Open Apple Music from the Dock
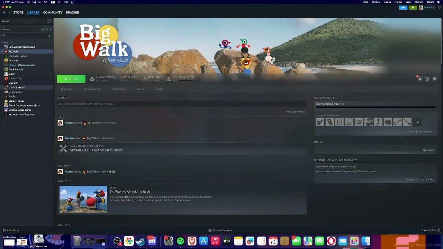The width and height of the screenshot is (443, 249). click(x=215, y=241)
